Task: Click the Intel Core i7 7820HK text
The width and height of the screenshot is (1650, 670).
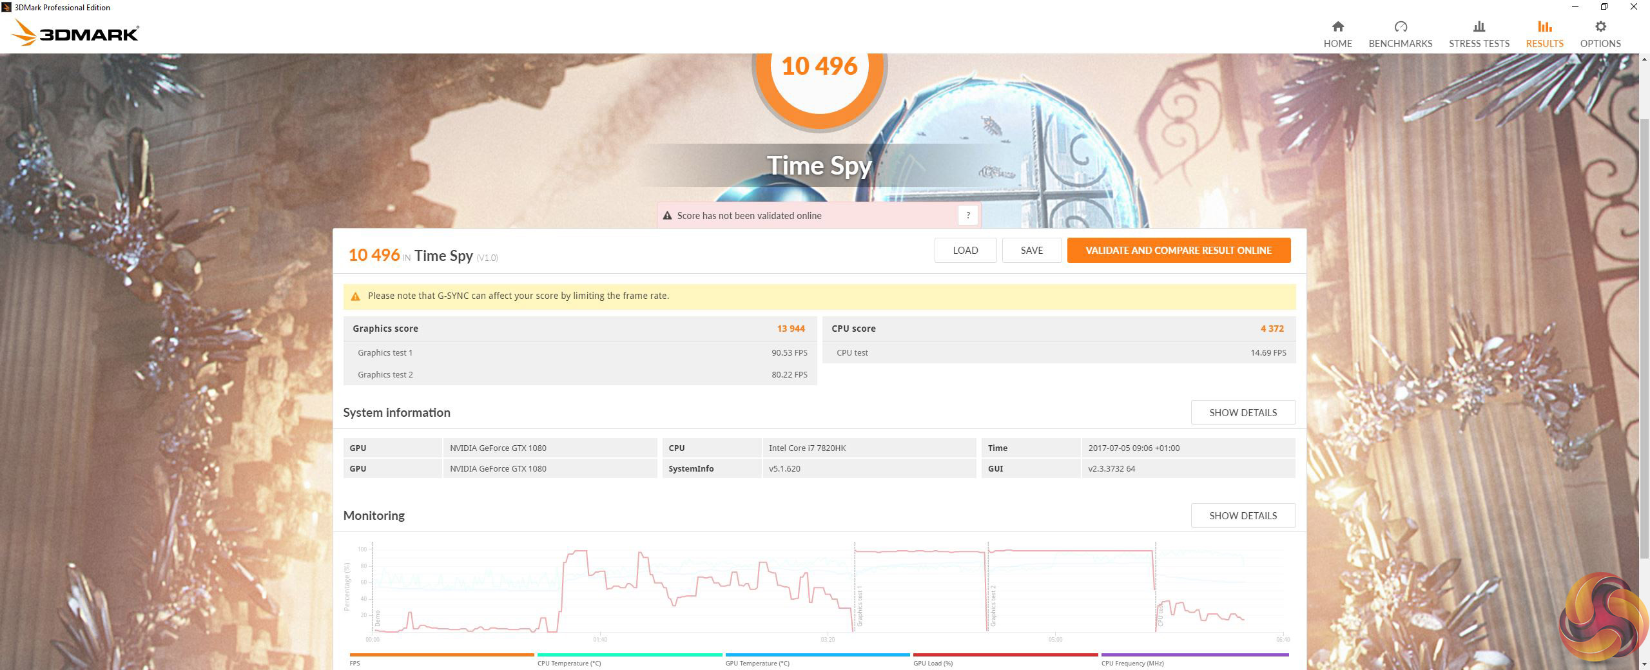Action: tap(807, 448)
